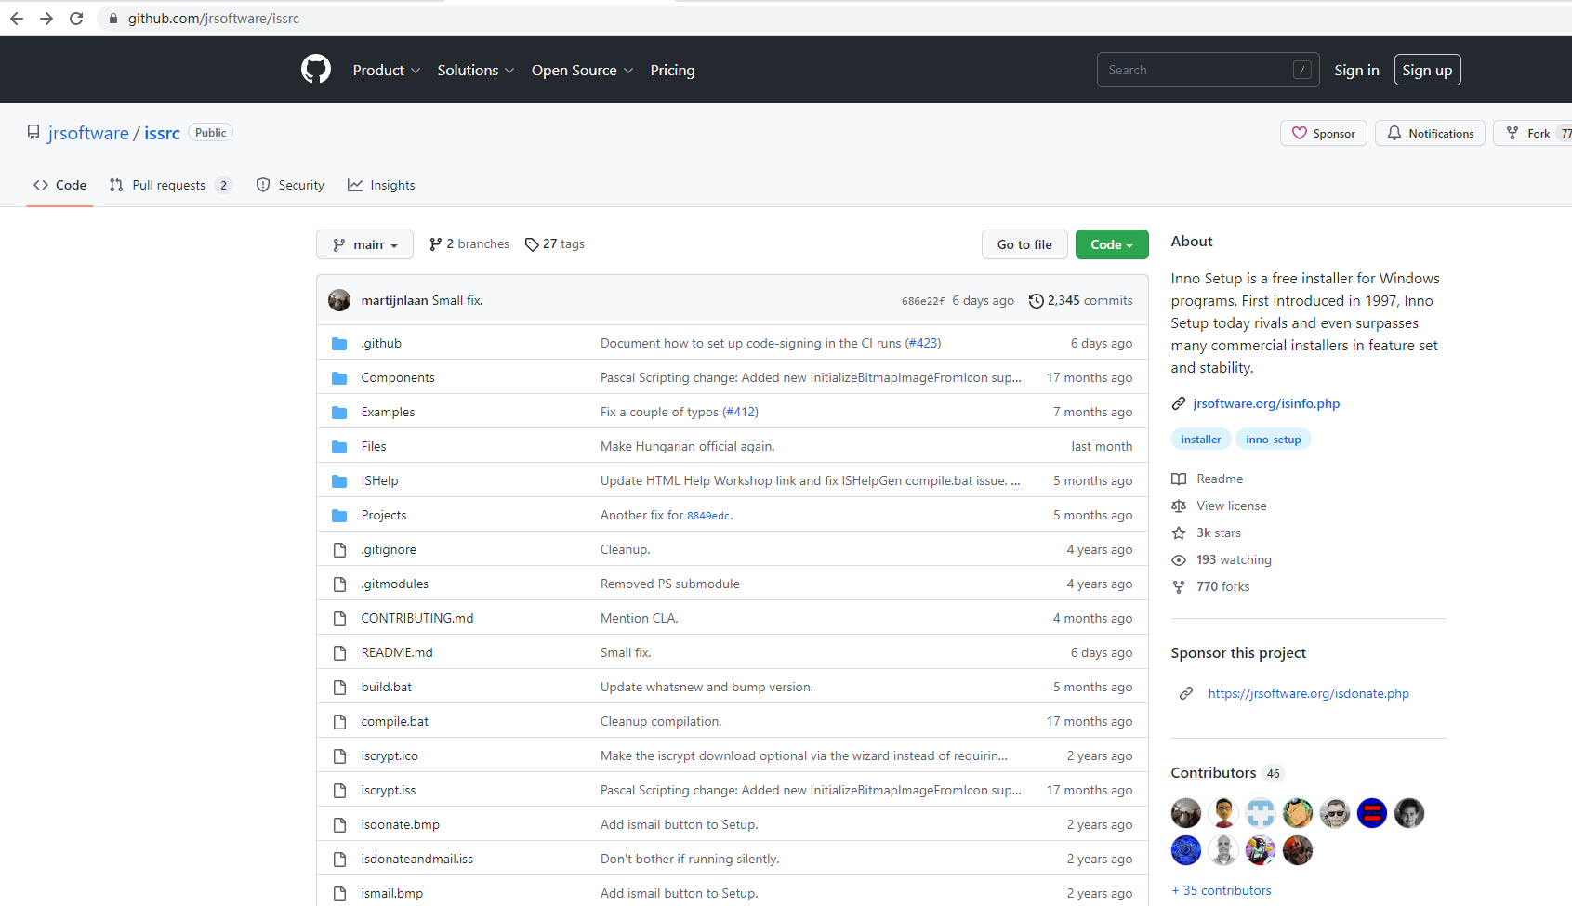Click the Notifications button
The image size is (1572, 906).
(1431, 134)
